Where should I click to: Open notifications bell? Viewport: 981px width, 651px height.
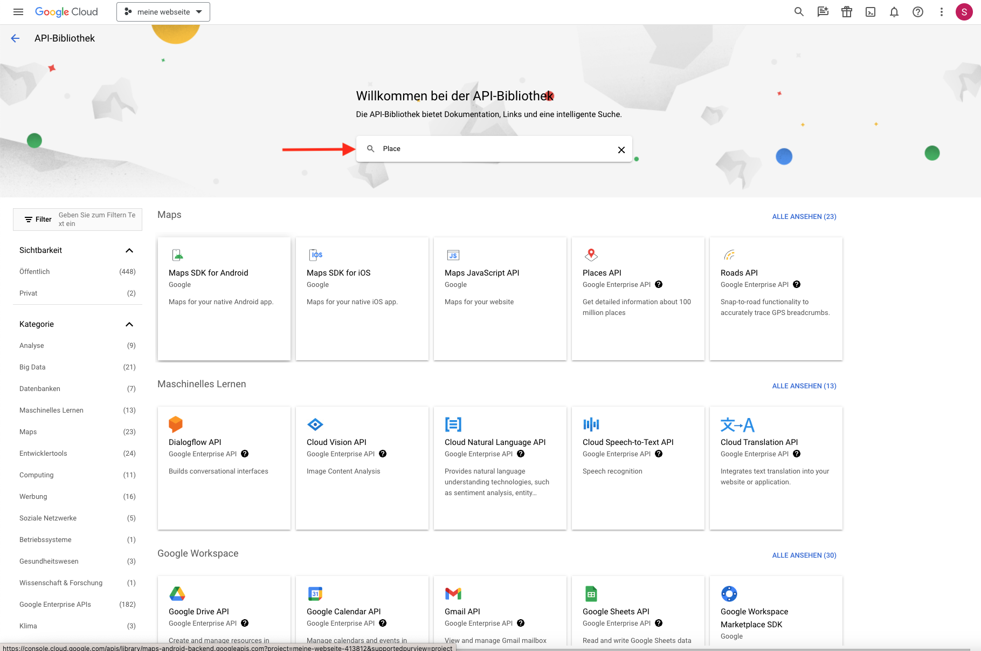894,12
